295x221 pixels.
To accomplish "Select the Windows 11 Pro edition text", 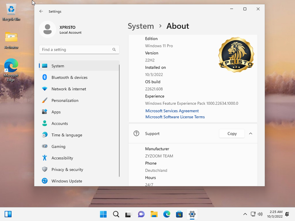I will (x=159, y=46).
